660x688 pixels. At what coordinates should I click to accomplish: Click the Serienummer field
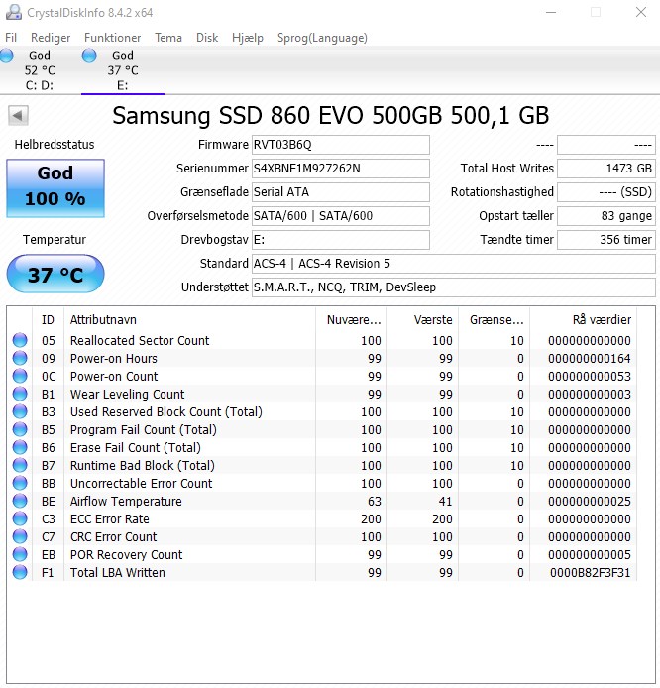[340, 169]
